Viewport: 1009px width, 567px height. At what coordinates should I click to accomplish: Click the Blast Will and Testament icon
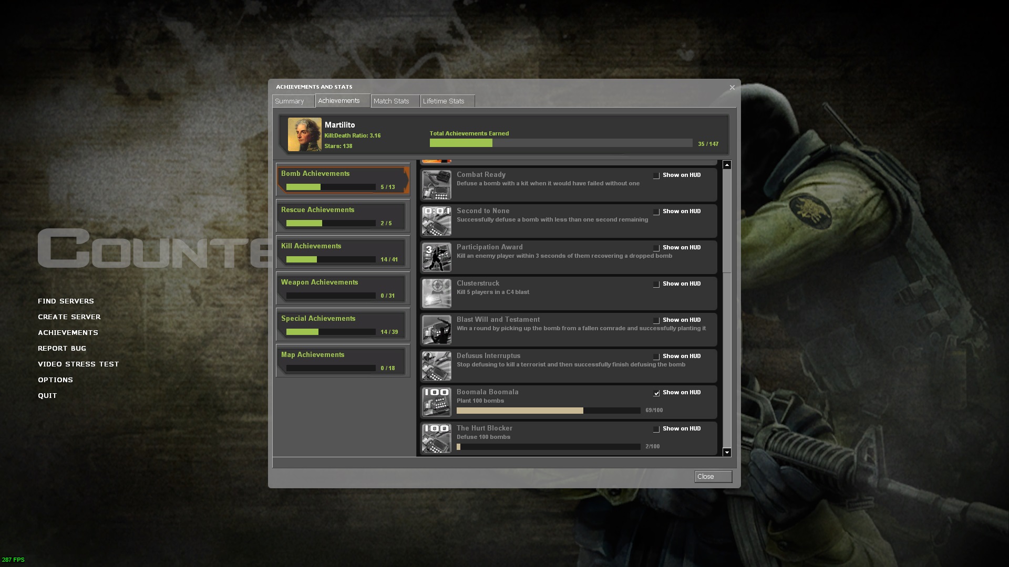[436, 330]
